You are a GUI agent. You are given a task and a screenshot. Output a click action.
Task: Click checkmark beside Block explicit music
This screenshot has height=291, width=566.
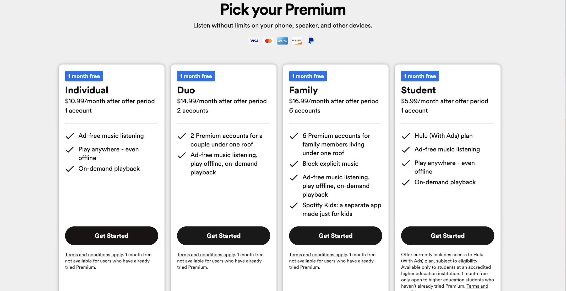(294, 164)
